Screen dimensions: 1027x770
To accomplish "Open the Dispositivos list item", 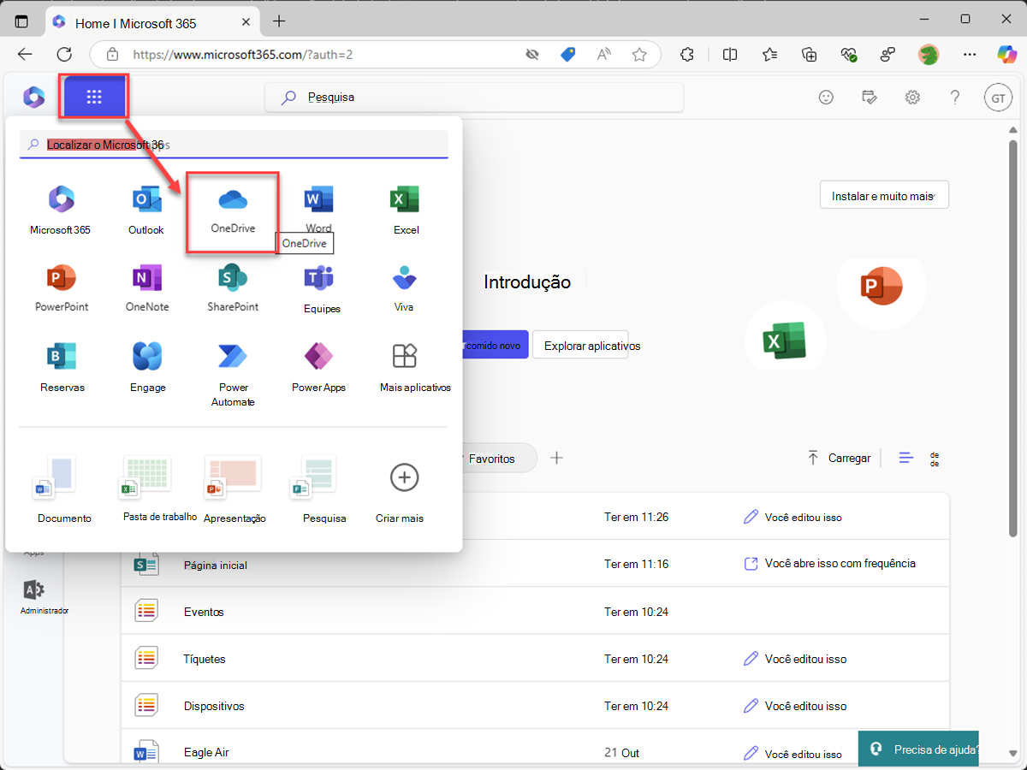I will pos(535,706).
